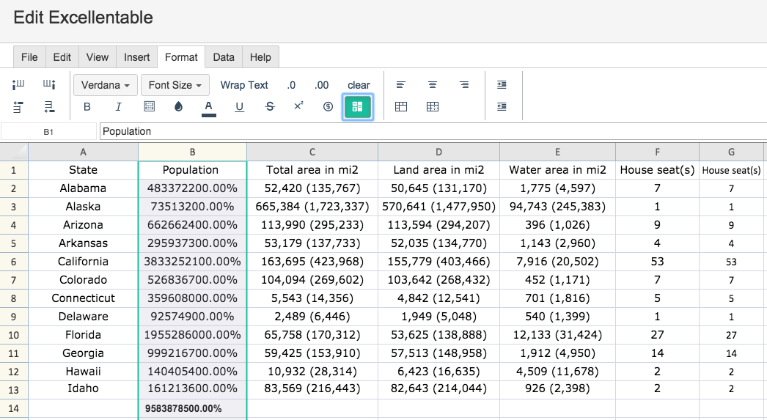Image resolution: width=767 pixels, height=420 pixels.
Task: Open the text color A picker
Action: [209, 108]
